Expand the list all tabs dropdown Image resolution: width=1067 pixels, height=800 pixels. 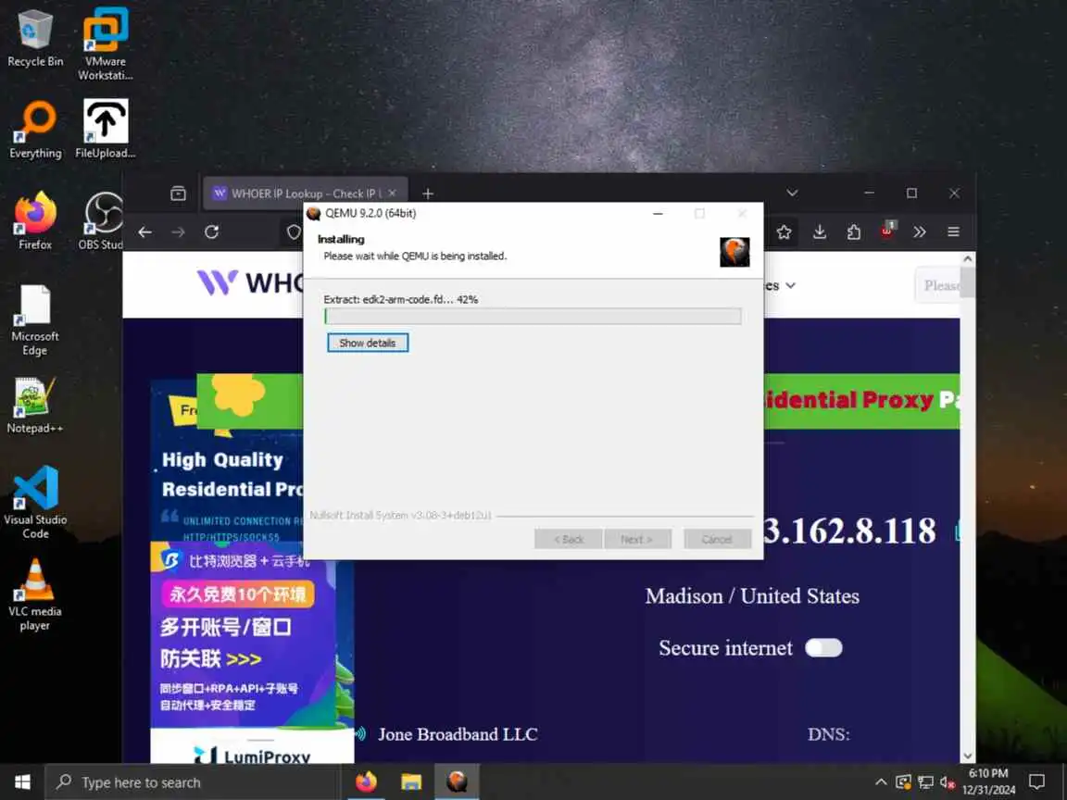(792, 194)
